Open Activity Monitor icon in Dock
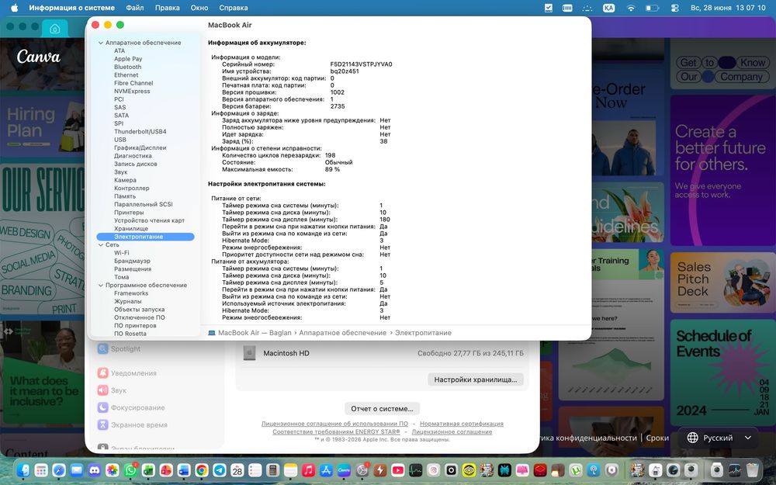This screenshot has width=776, height=485. coord(416,469)
